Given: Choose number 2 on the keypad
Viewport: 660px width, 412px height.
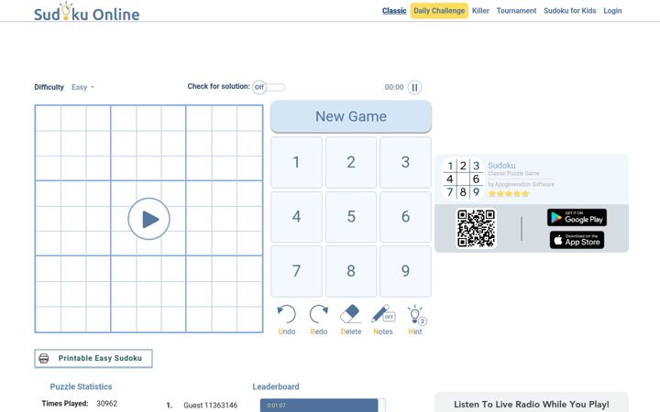Looking at the screenshot, I should tap(351, 162).
